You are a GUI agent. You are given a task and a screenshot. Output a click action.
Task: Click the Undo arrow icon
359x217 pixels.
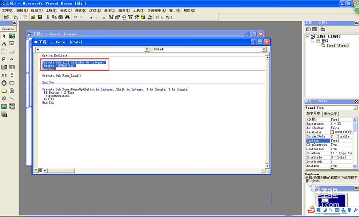tap(75, 17)
